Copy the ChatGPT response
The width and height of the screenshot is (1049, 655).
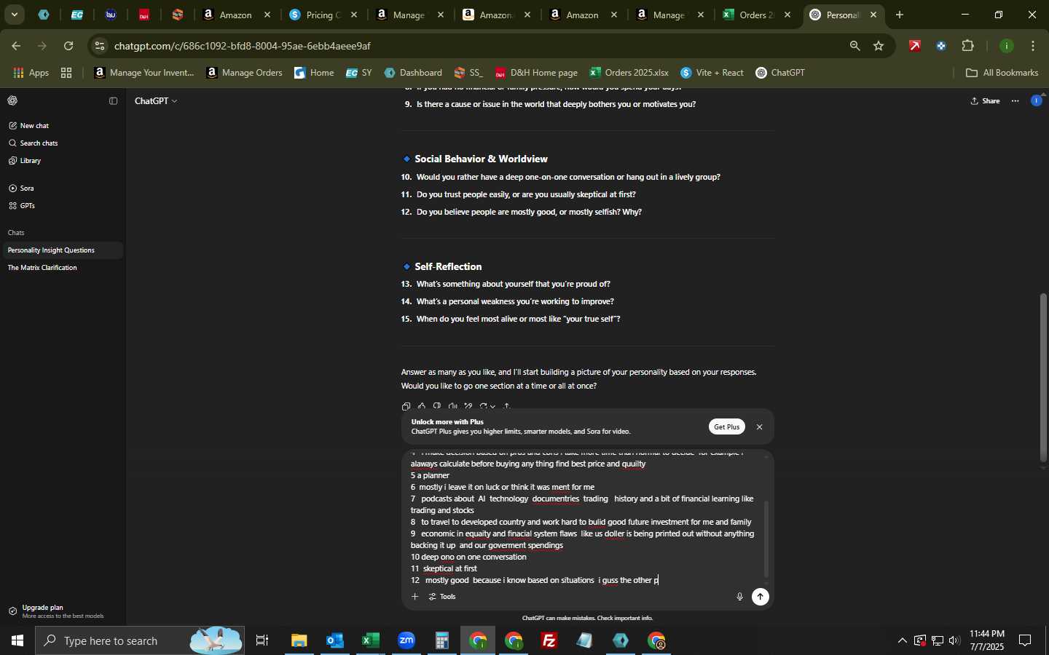(x=406, y=406)
